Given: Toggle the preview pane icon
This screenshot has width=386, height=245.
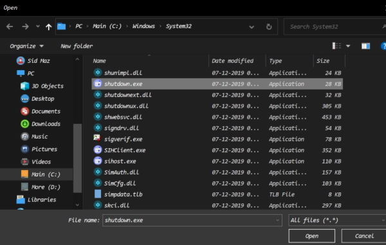Looking at the screenshot, I should (x=365, y=46).
